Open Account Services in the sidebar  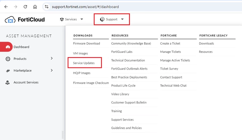pyautogui.click(x=26, y=83)
